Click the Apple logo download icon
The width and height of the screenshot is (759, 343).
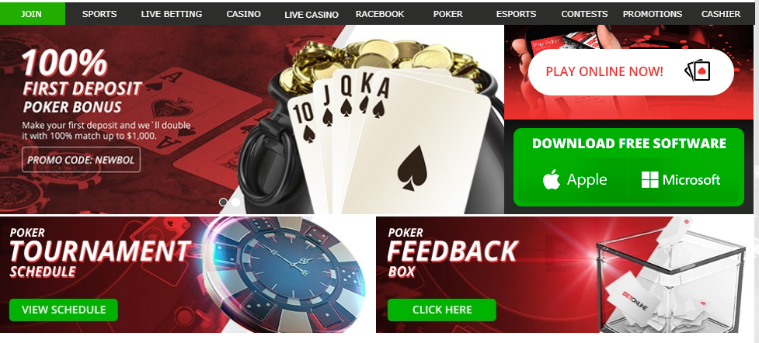(x=552, y=179)
